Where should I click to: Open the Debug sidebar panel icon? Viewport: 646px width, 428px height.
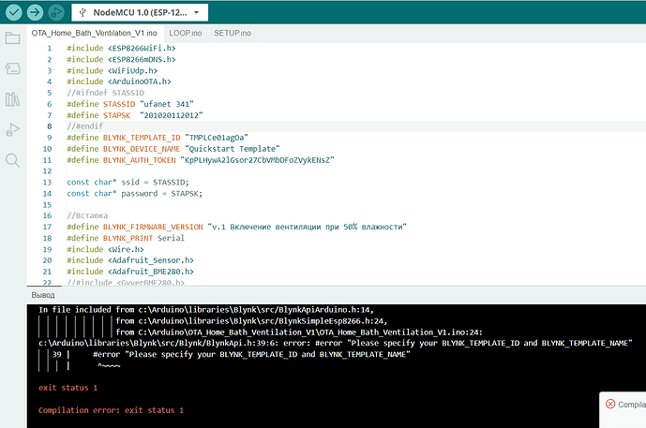pyautogui.click(x=13, y=129)
